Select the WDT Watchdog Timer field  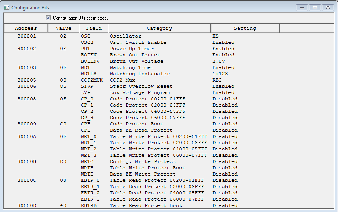click(85, 67)
